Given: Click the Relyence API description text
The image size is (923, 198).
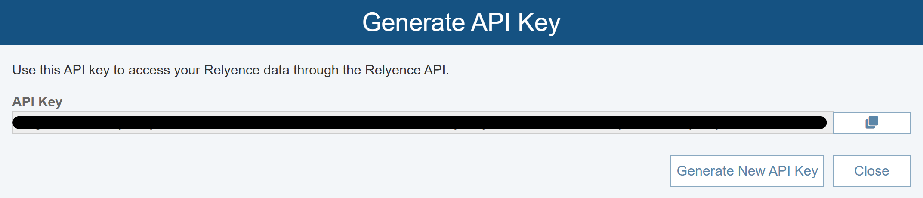Looking at the screenshot, I should click(x=230, y=70).
